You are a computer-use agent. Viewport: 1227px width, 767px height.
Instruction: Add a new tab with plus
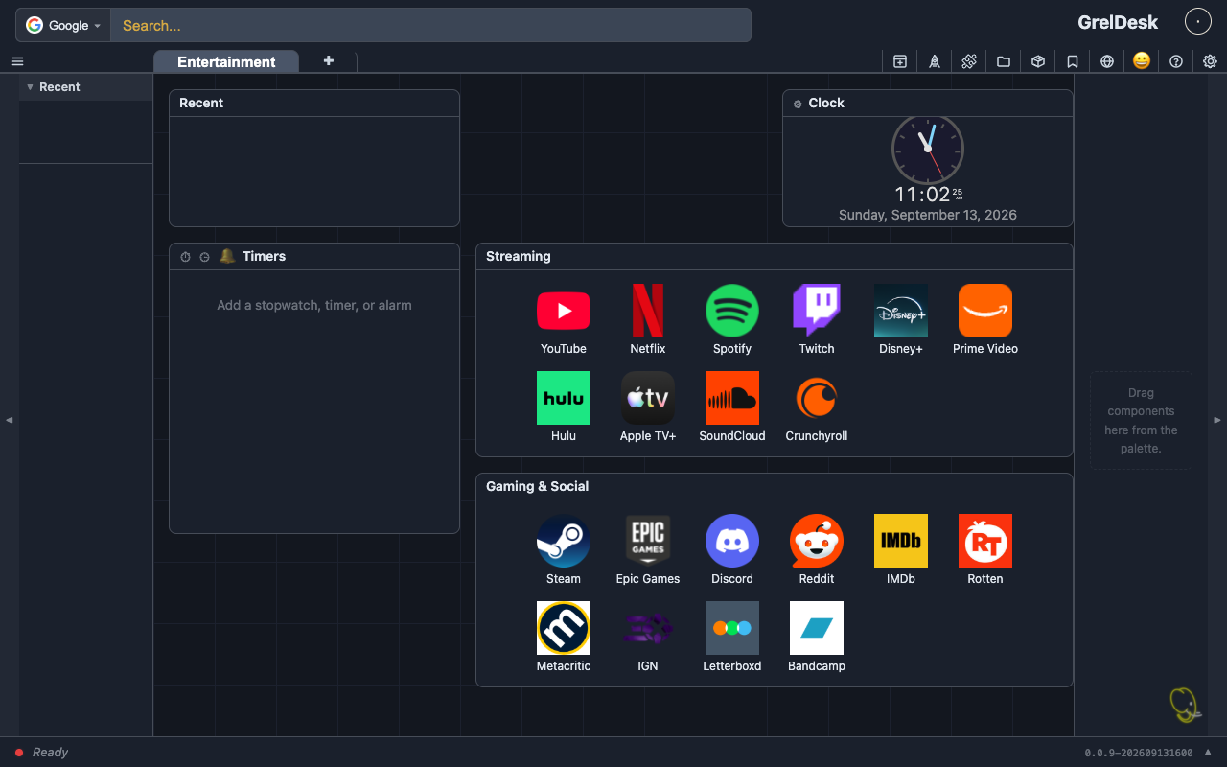point(329,60)
